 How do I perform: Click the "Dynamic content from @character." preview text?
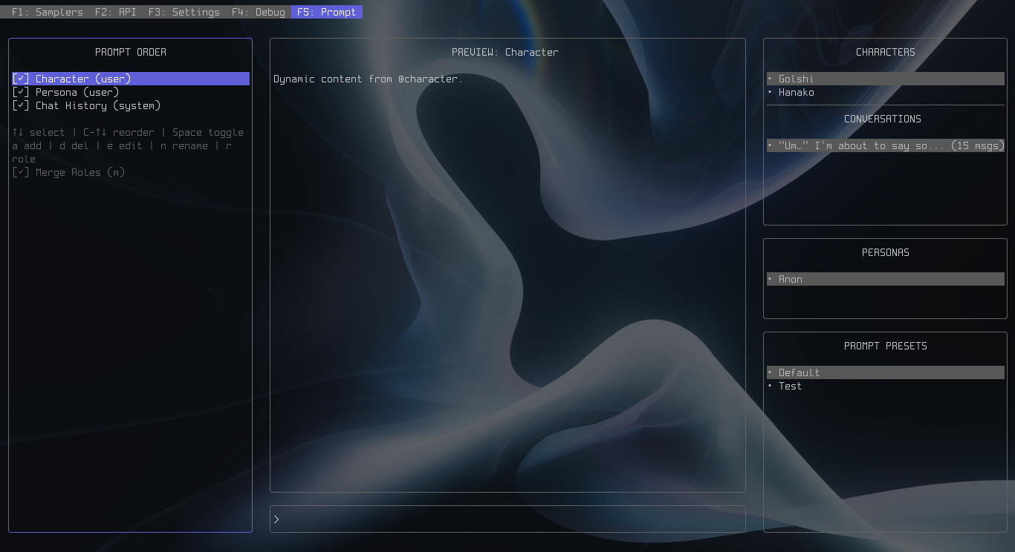click(369, 79)
